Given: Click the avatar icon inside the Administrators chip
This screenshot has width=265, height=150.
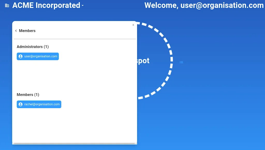Looking at the screenshot, I should (20, 56).
